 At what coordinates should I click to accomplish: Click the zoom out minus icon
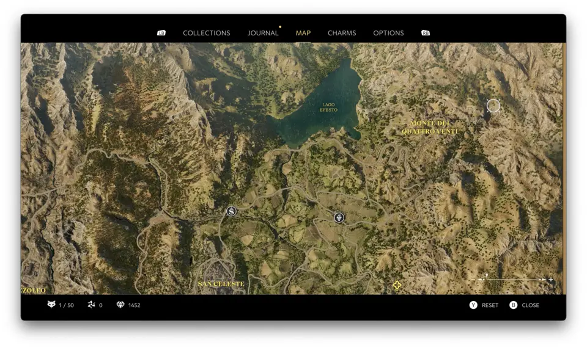pyautogui.click(x=473, y=280)
